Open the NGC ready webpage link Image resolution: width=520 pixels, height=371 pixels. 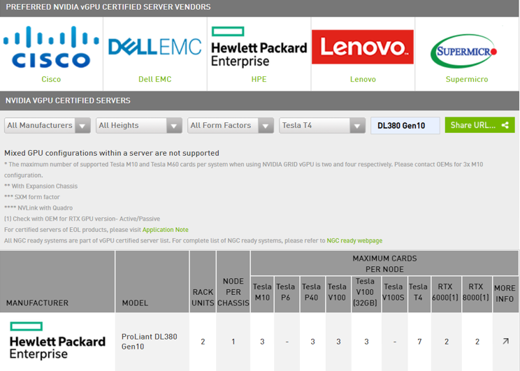click(x=354, y=241)
